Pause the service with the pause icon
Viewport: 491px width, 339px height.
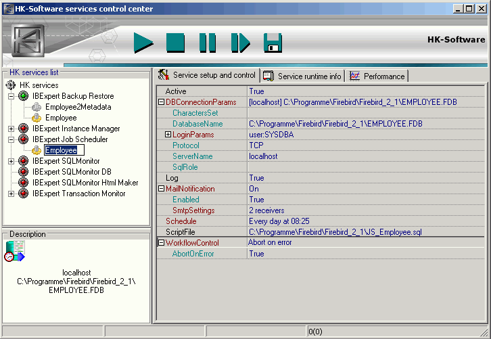(x=208, y=43)
